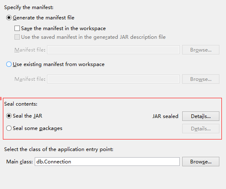Click the Select the class of application entry point label

coord(59,149)
